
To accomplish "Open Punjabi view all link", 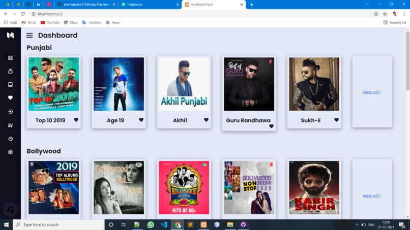I will pyautogui.click(x=372, y=92).
